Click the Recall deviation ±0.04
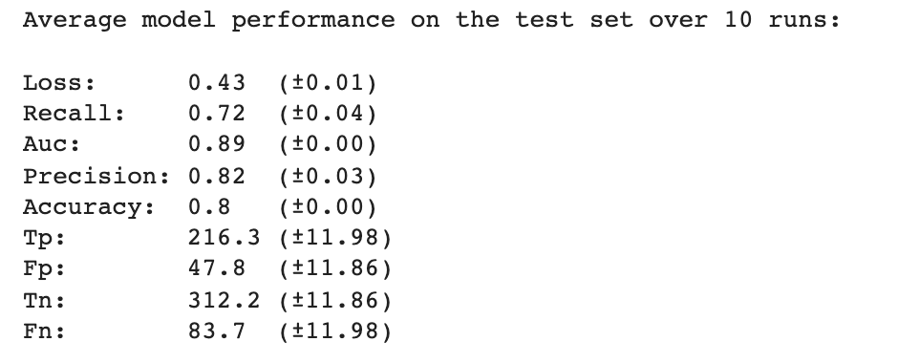Viewport: 898px width, 363px height. [x=329, y=114]
